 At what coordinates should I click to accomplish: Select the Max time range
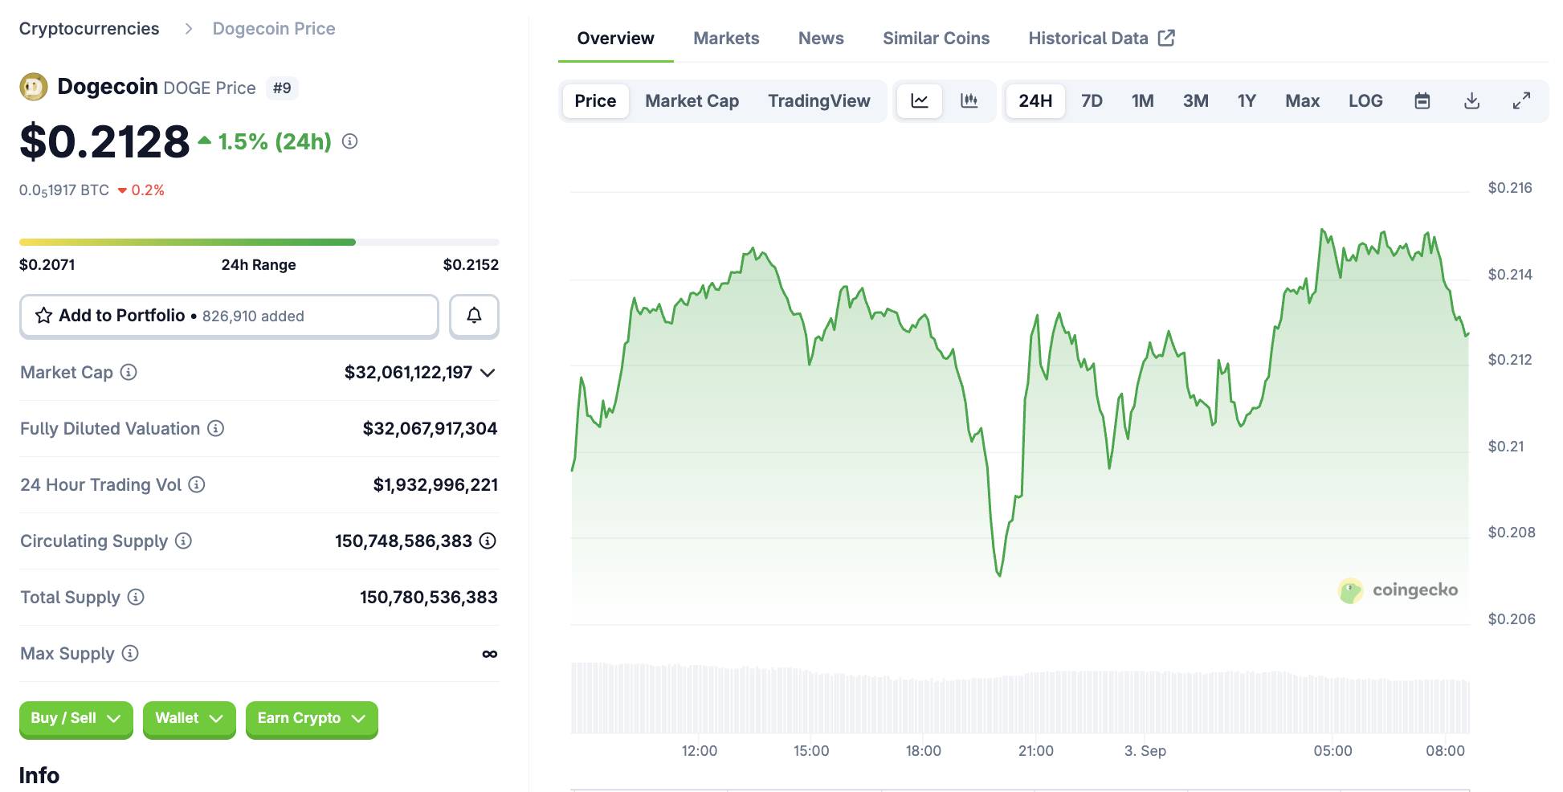(x=1302, y=100)
